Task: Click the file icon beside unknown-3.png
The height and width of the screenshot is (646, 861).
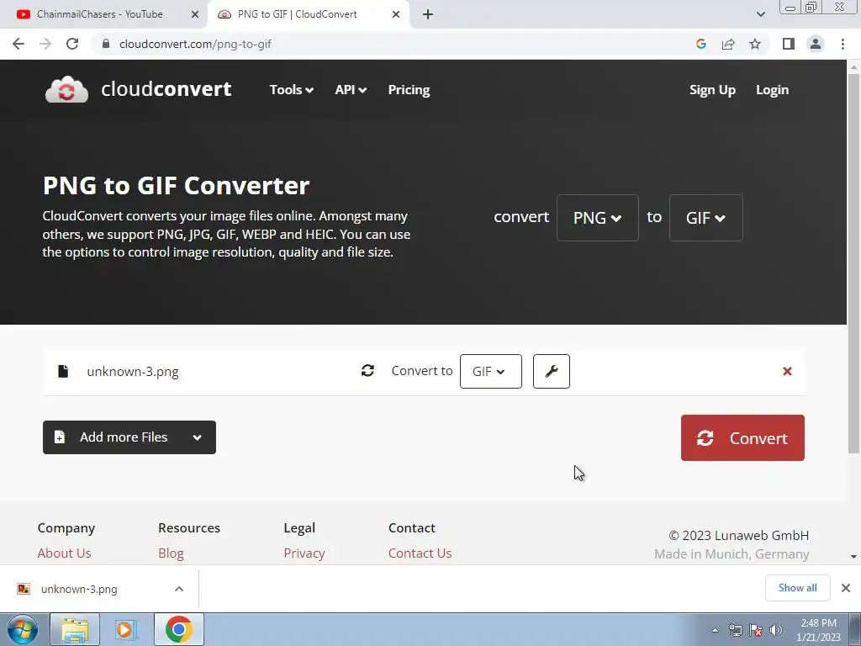Action: point(63,371)
